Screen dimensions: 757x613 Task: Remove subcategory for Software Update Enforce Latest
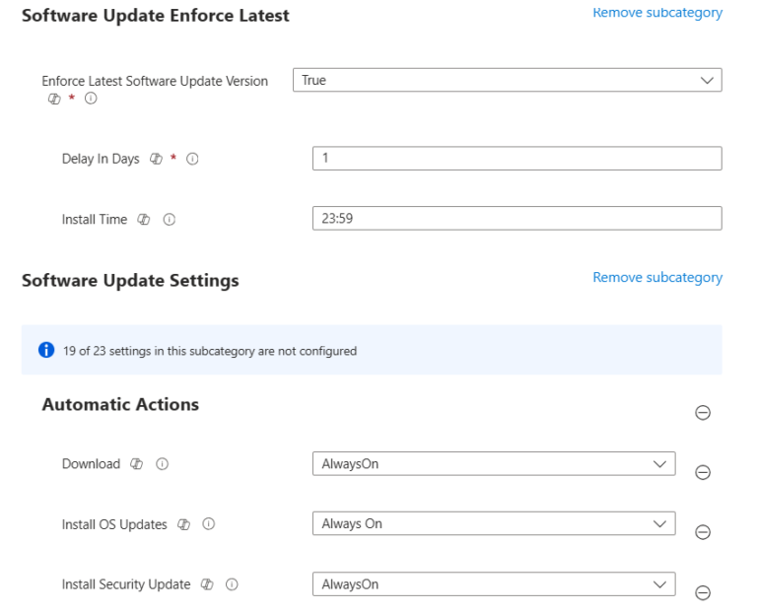point(657,13)
